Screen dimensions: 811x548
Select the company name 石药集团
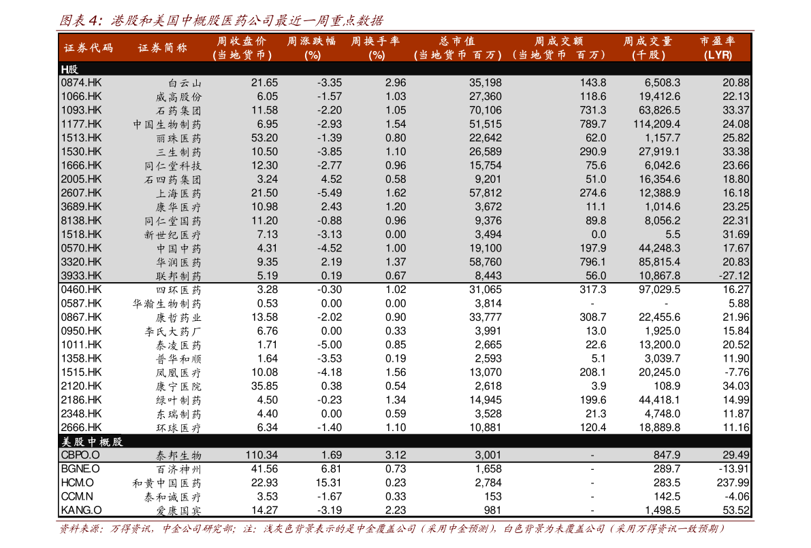pos(178,110)
